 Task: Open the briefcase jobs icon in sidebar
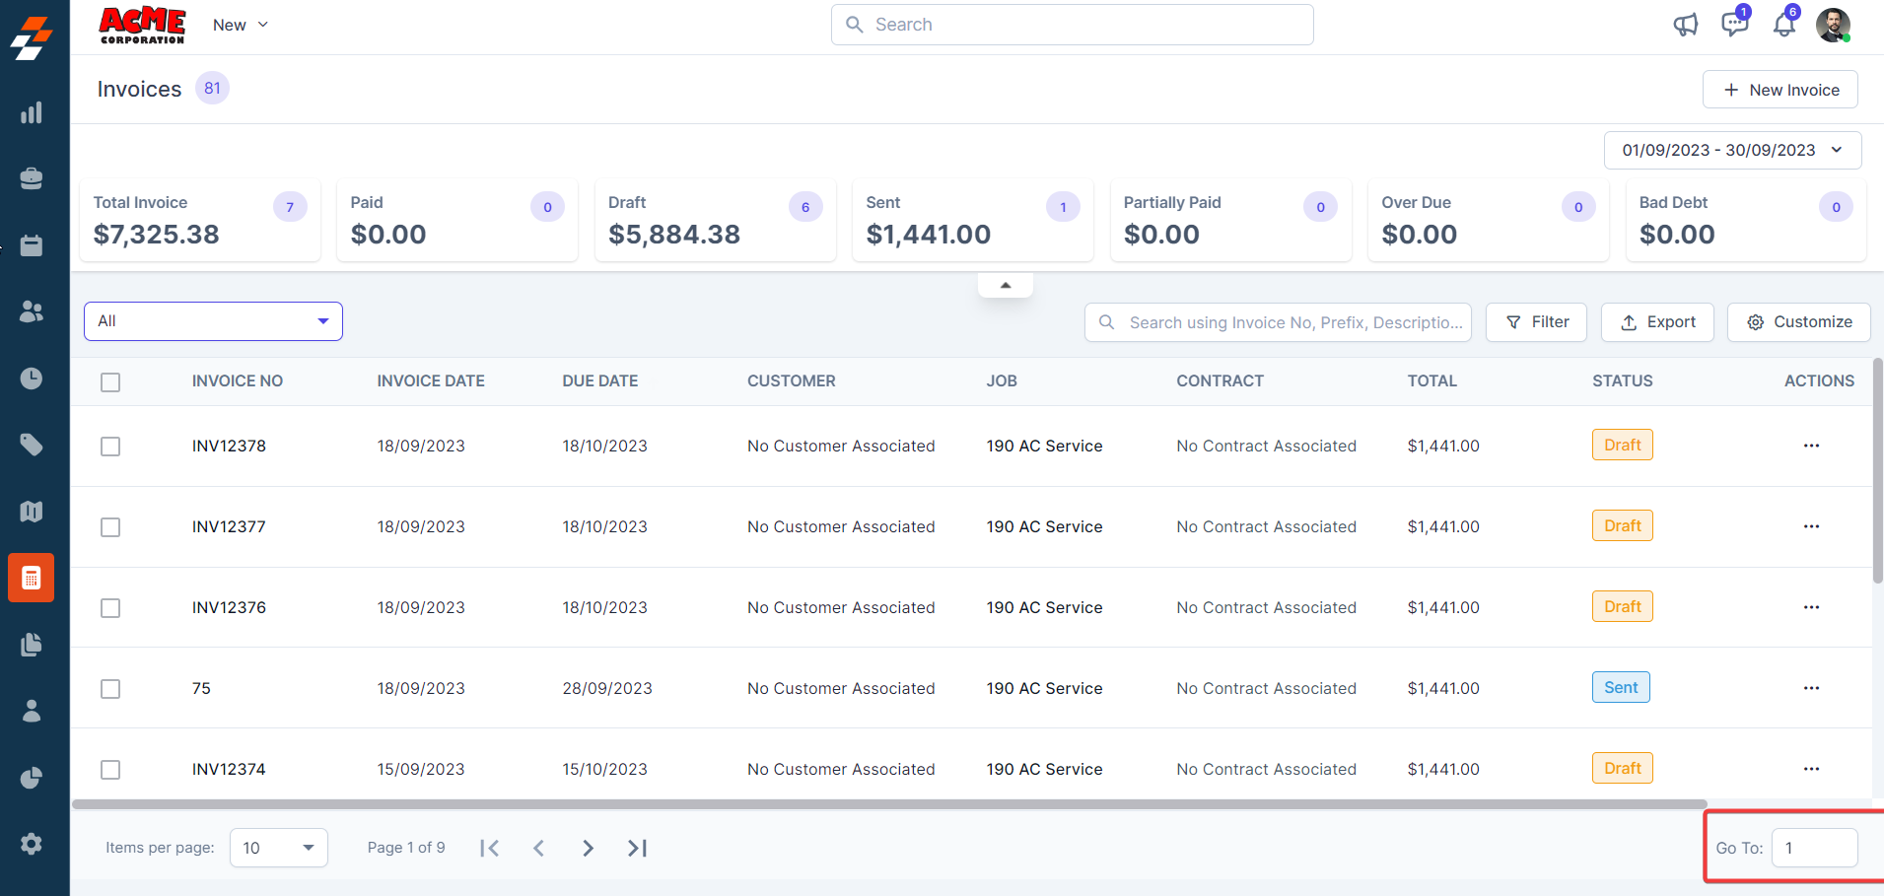[32, 178]
